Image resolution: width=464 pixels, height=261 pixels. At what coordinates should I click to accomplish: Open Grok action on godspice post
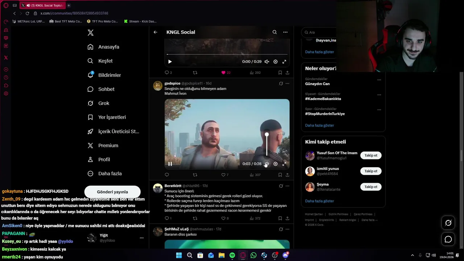click(x=281, y=83)
